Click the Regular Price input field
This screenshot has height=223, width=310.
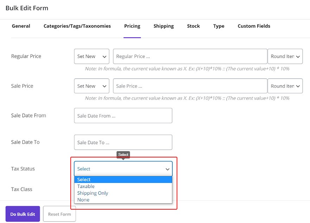pyautogui.click(x=190, y=56)
